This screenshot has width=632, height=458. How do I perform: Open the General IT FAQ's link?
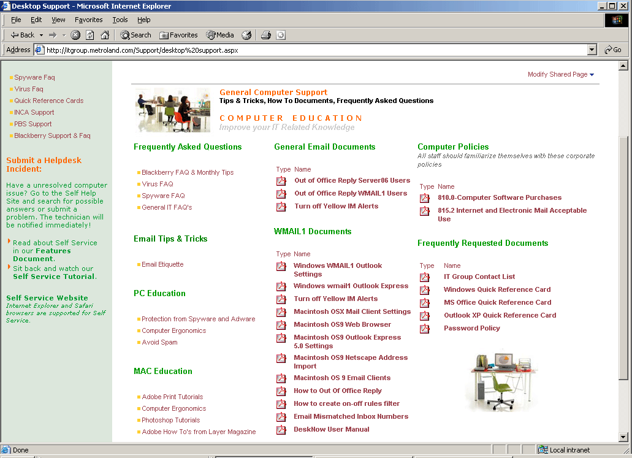point(167,207)
